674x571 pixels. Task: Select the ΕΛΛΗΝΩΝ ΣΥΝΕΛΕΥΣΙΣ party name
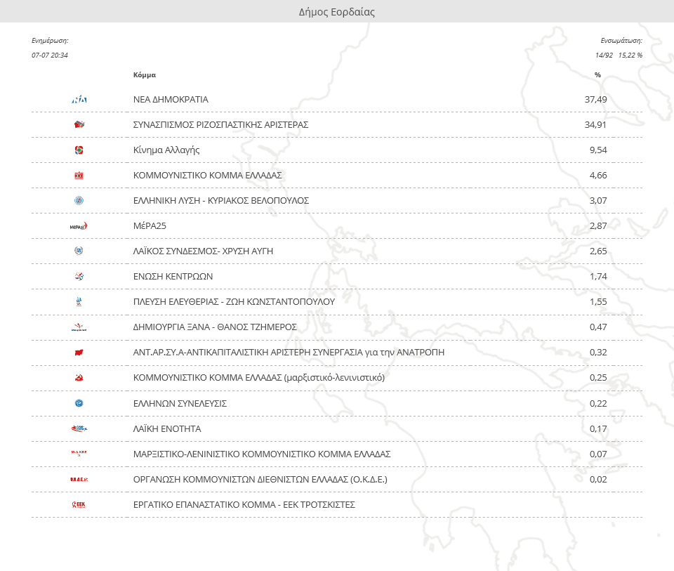(180, 404)
